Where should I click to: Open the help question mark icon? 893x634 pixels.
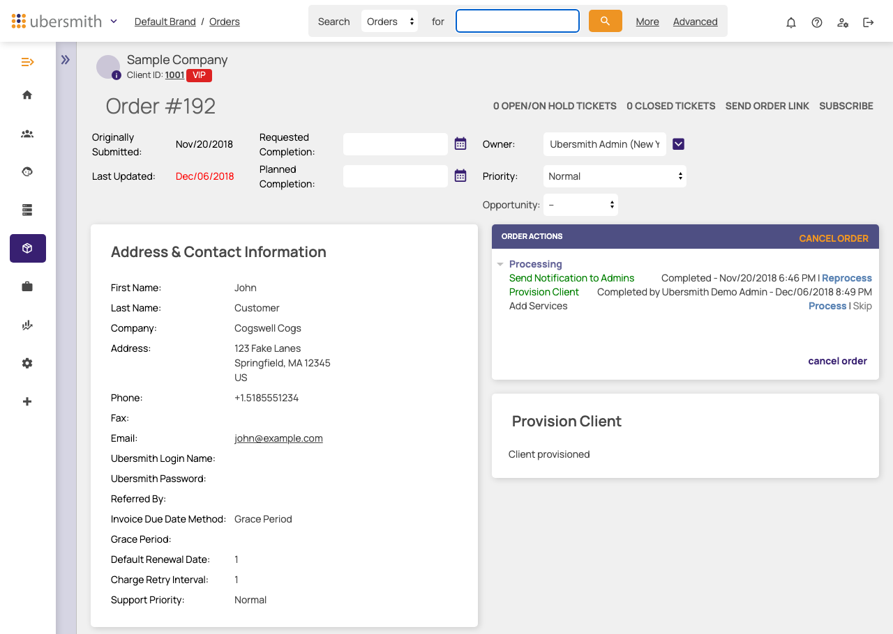coord(817,22)
